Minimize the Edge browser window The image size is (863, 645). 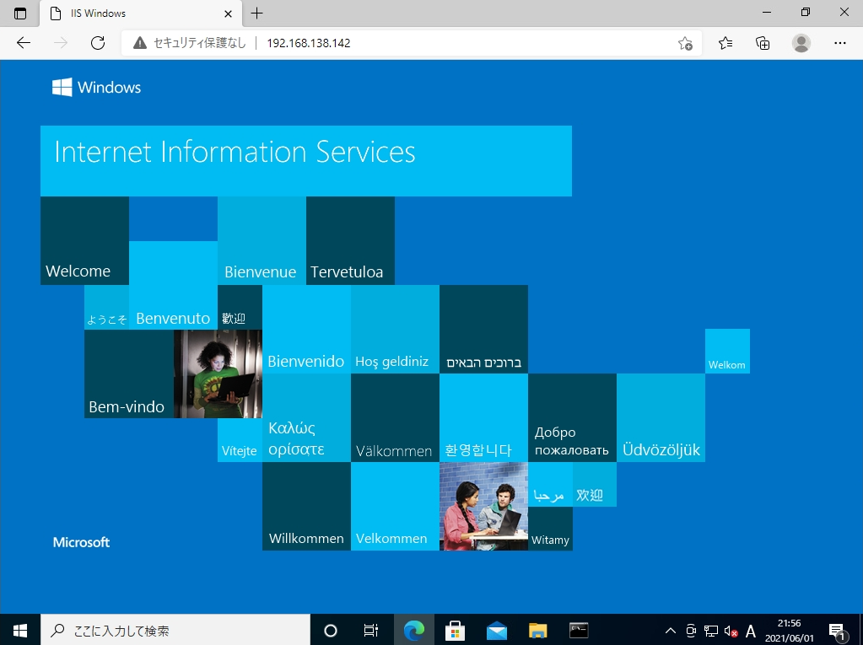(767, 13)
